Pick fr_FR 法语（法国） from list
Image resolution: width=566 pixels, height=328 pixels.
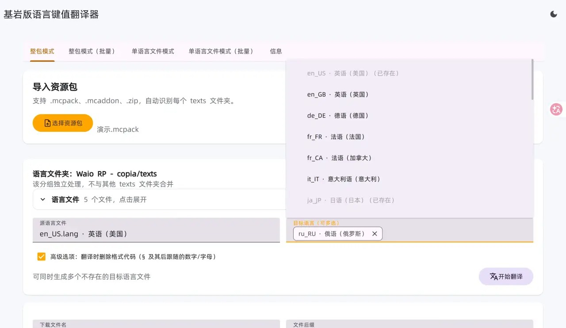(409, 137)
